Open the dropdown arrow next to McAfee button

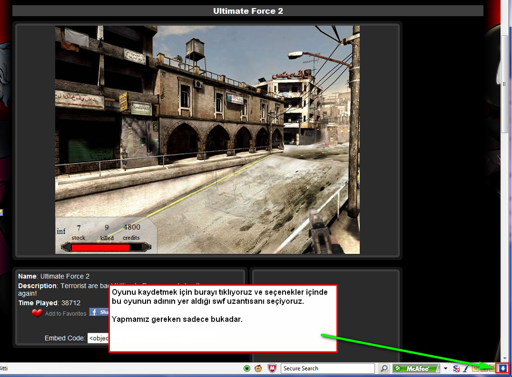(x=445, y=368)
